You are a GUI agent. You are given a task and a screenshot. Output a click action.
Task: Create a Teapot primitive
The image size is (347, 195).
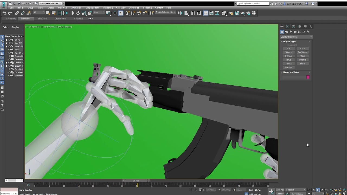[288, 63]
